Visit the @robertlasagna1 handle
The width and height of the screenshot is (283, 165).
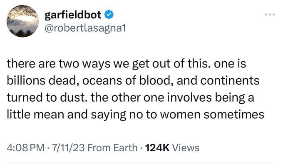click(x=85, y=28)
